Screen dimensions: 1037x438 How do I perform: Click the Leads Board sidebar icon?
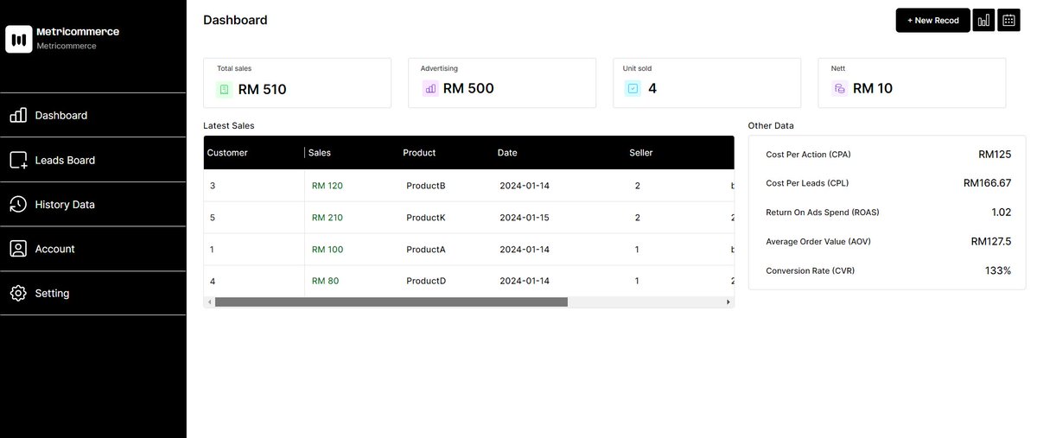click(18, 160)
